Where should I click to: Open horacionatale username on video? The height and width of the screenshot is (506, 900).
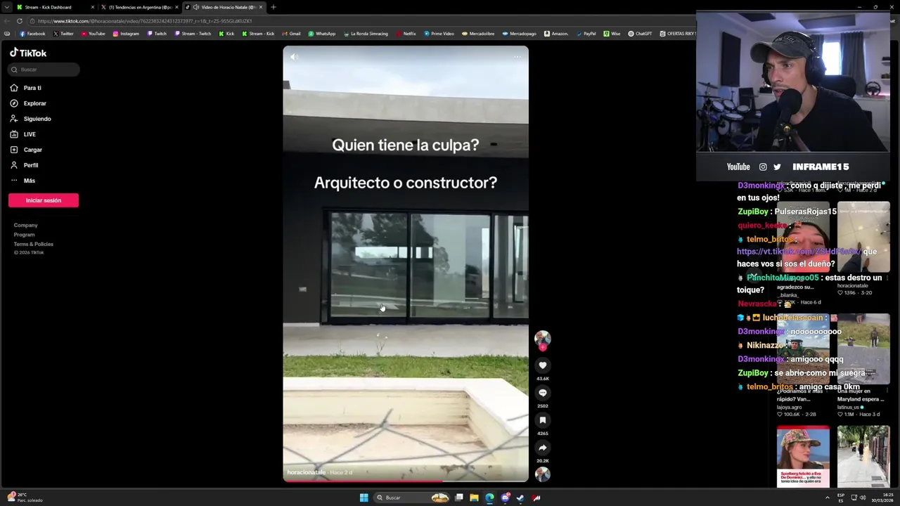[x=307, y=472]
